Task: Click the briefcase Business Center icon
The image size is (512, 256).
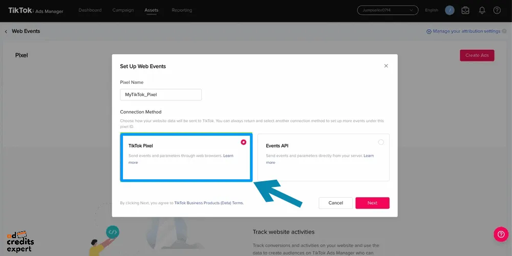Action: 465,10
